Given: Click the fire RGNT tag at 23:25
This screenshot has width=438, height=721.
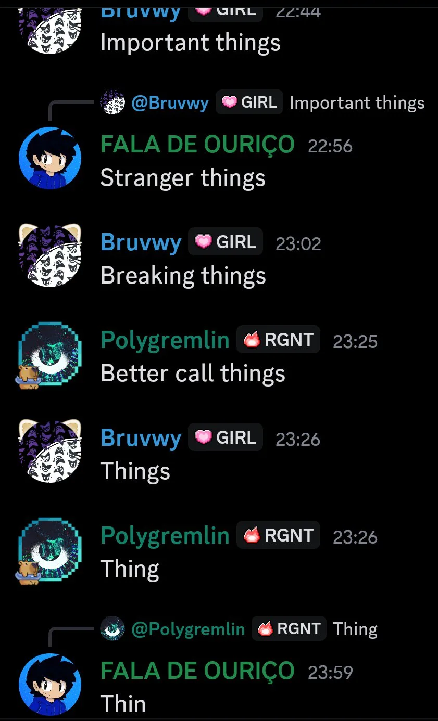Looking at the screenshot, I should click(x=278, y=340).
